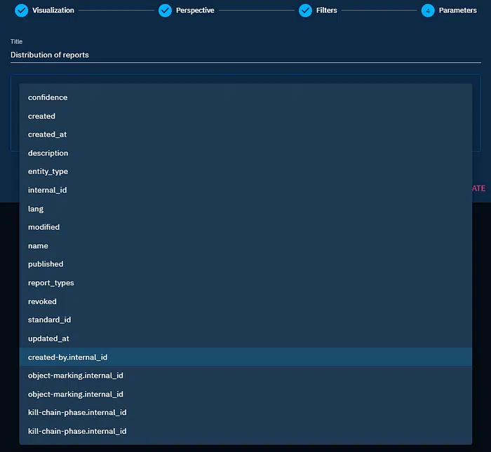Viewport: 491px width, 452px height.
Task: Choose the last "kill-chain-phase.internal_id" option
Action: point(77,431)
